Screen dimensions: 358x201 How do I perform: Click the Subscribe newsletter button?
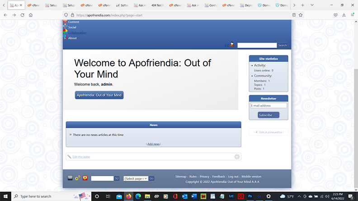point(268,115)
